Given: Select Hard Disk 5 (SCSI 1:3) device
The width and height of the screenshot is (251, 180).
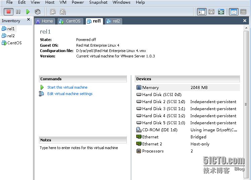Looking at the screenshot, I should coord(188,123).
